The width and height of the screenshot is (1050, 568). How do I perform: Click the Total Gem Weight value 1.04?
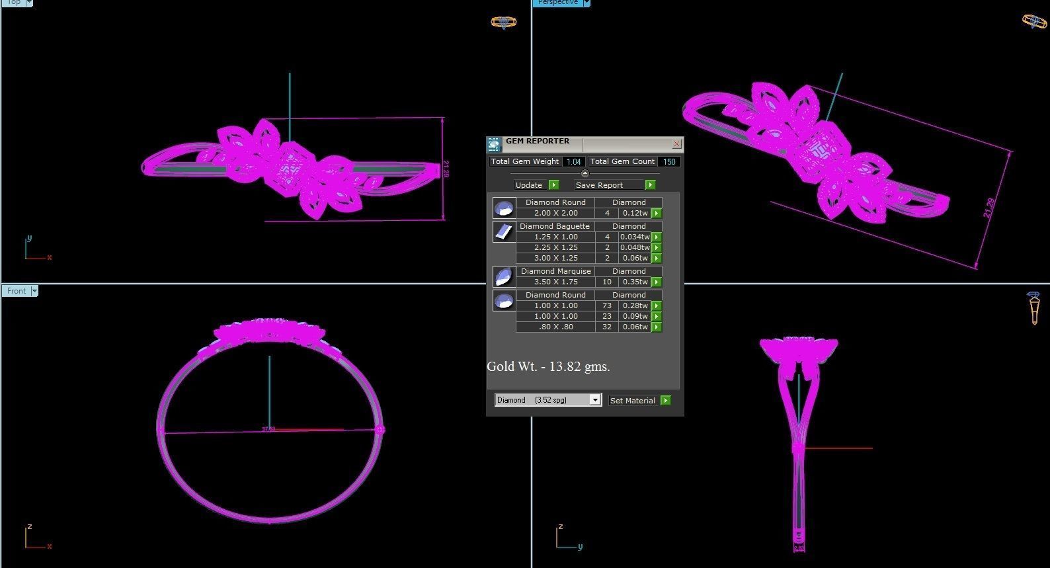pos(573,161)
